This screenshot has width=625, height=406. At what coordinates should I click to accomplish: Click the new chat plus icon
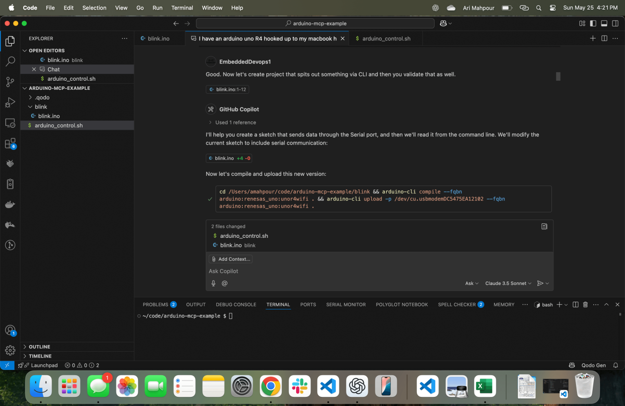click(593, 38)
